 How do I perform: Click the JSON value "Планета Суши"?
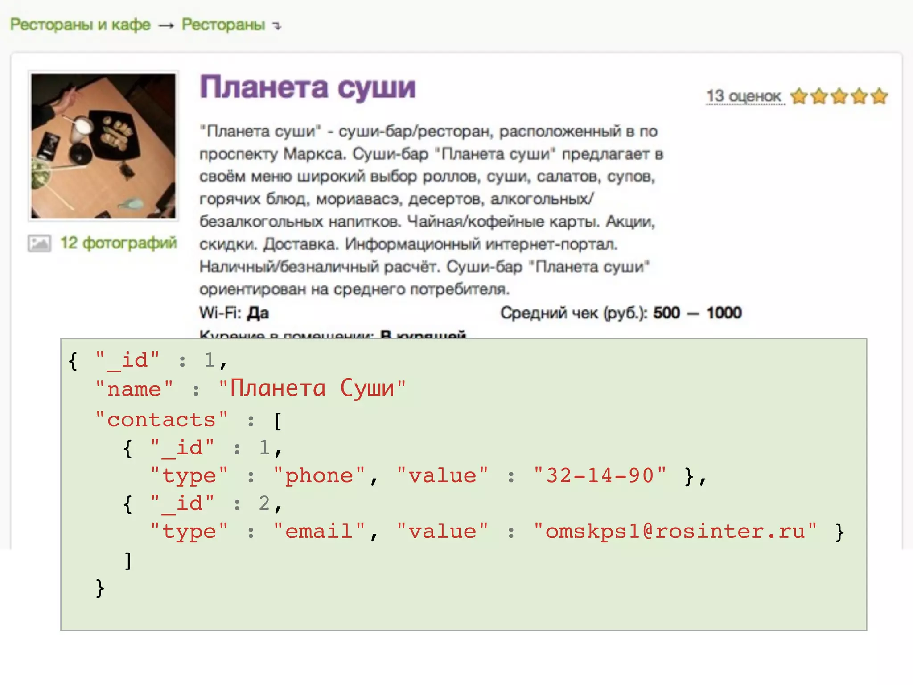point(312,388)
